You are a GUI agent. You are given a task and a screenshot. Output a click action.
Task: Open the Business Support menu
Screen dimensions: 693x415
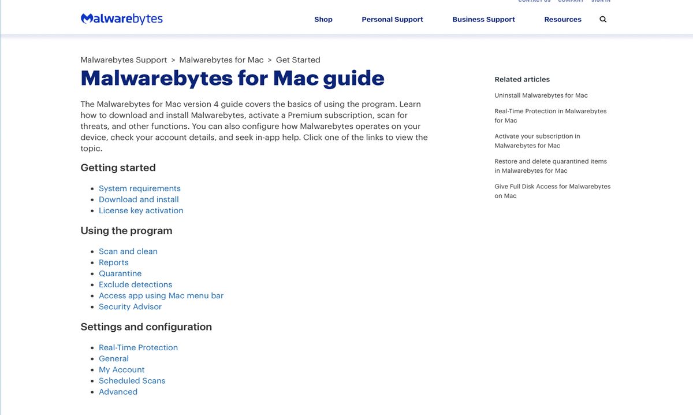point(483,19)
